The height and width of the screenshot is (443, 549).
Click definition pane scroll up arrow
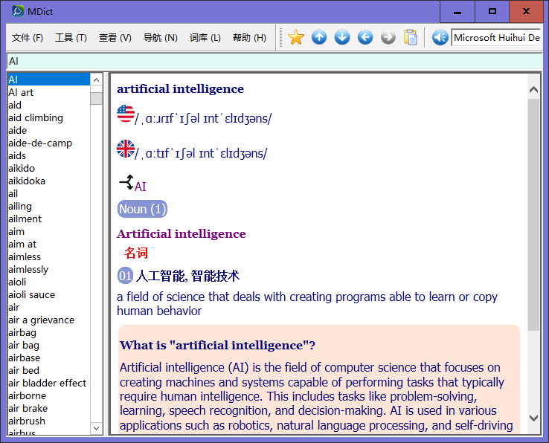(533, 90)
